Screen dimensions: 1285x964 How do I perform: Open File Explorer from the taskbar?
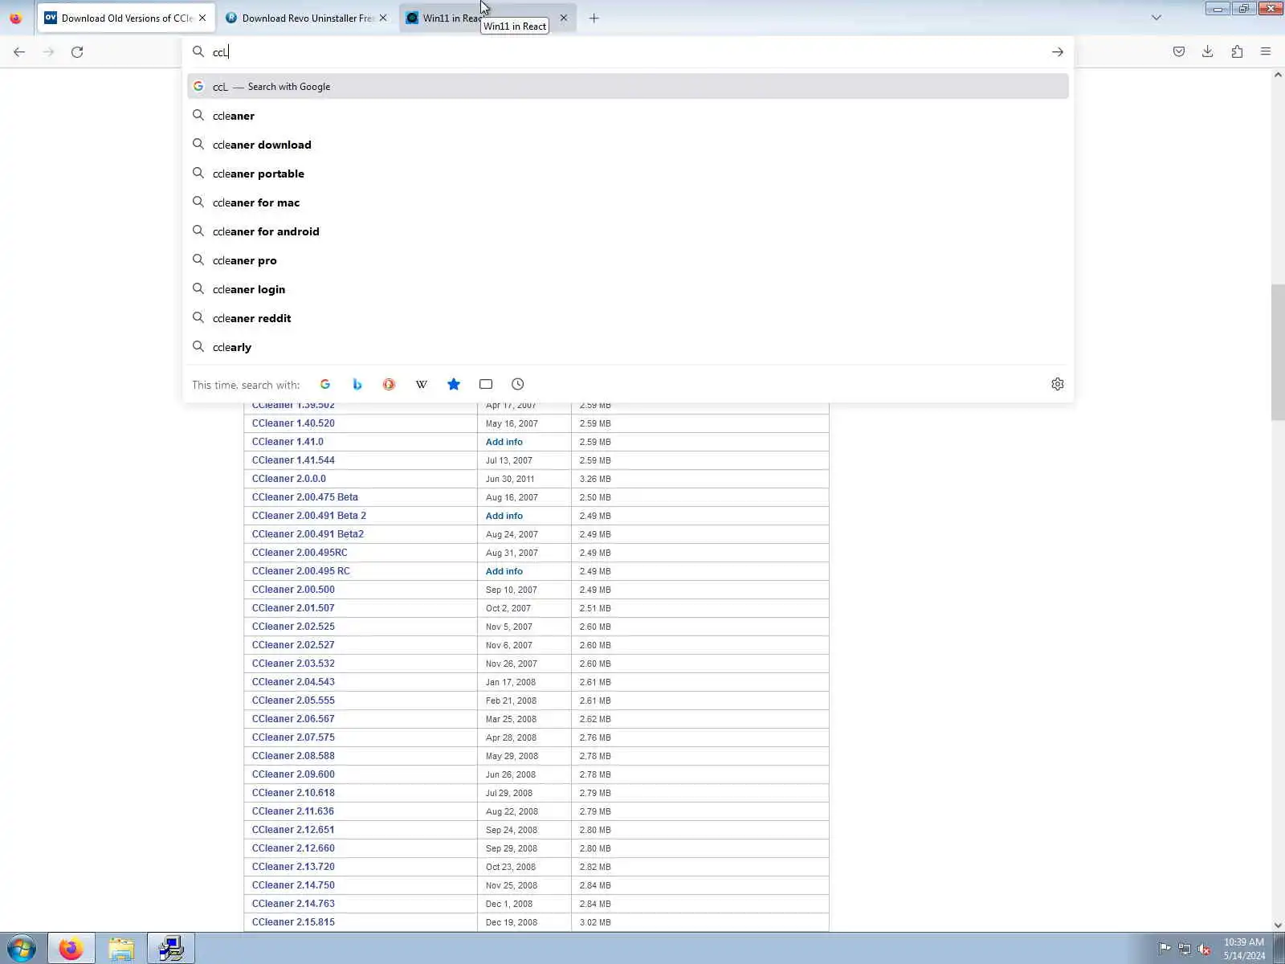121,949
